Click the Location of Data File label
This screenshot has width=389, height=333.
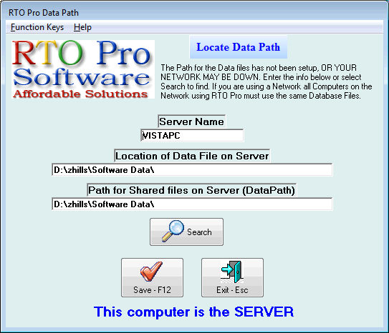(x=192, y=156)
